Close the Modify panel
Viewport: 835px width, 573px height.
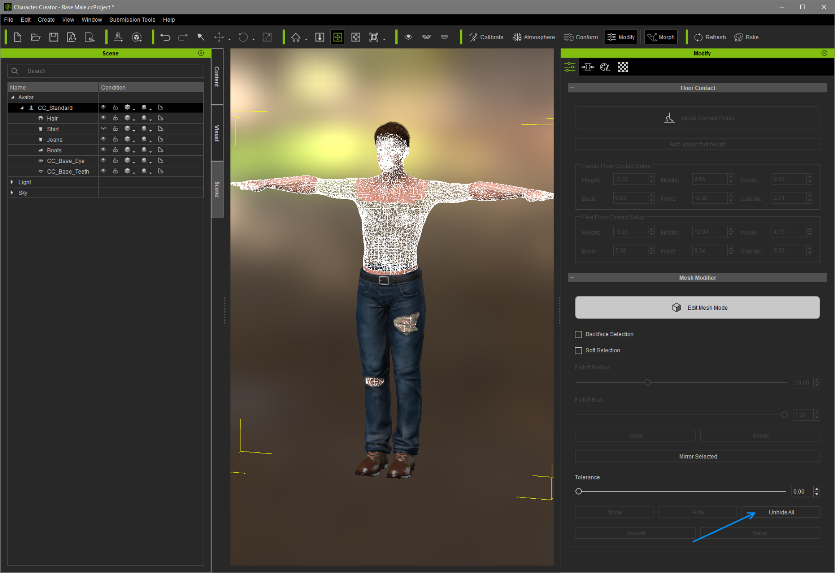click(x=824, y=53)
